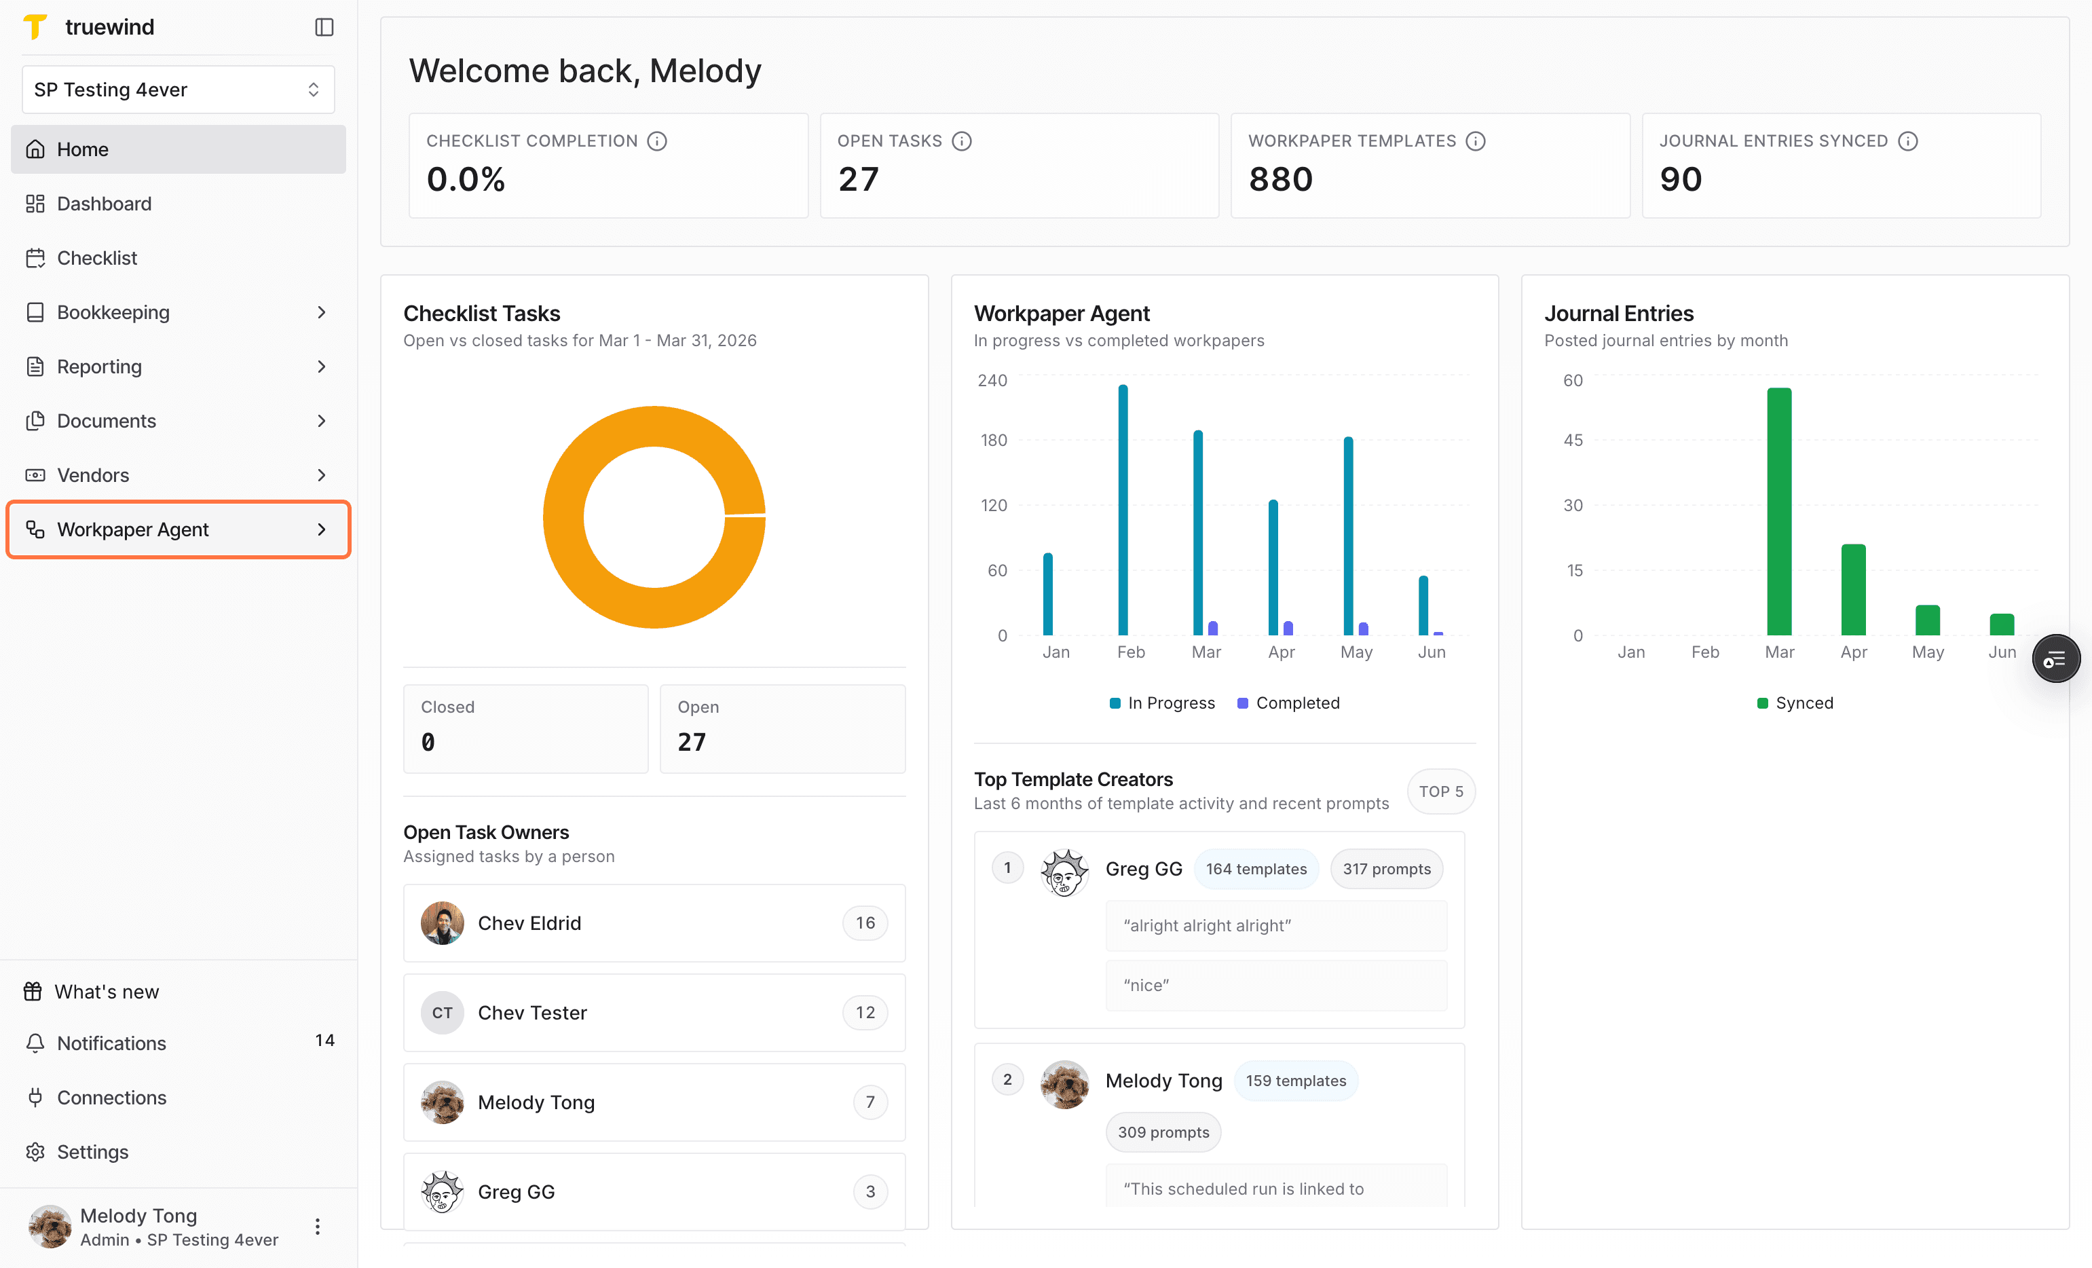Click the Checklist Completion 0.0% value
The width and height of the screenshot is (2092, 1268).
[x=466, y=180]
